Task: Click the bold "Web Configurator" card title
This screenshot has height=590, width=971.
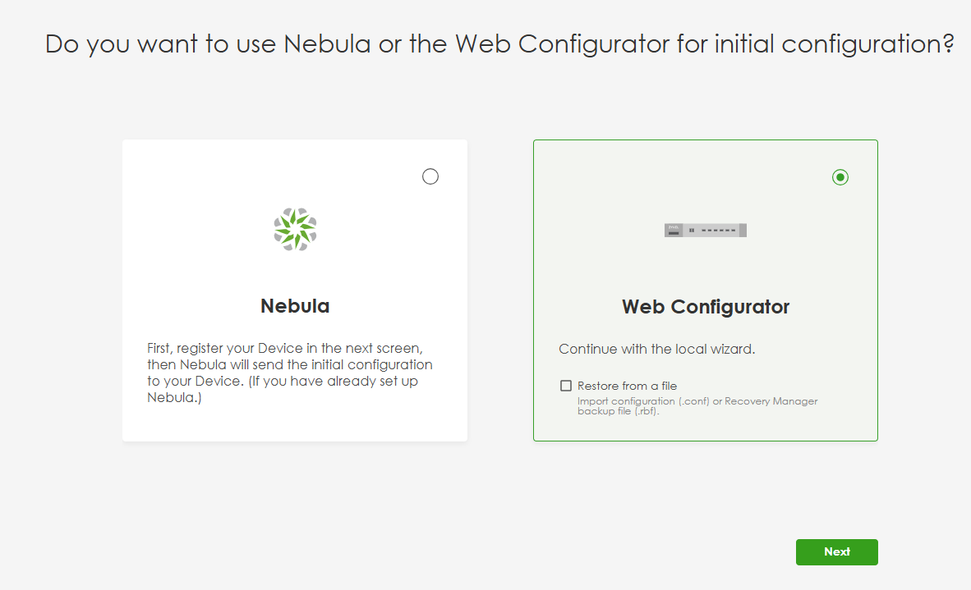Action: 706,307
